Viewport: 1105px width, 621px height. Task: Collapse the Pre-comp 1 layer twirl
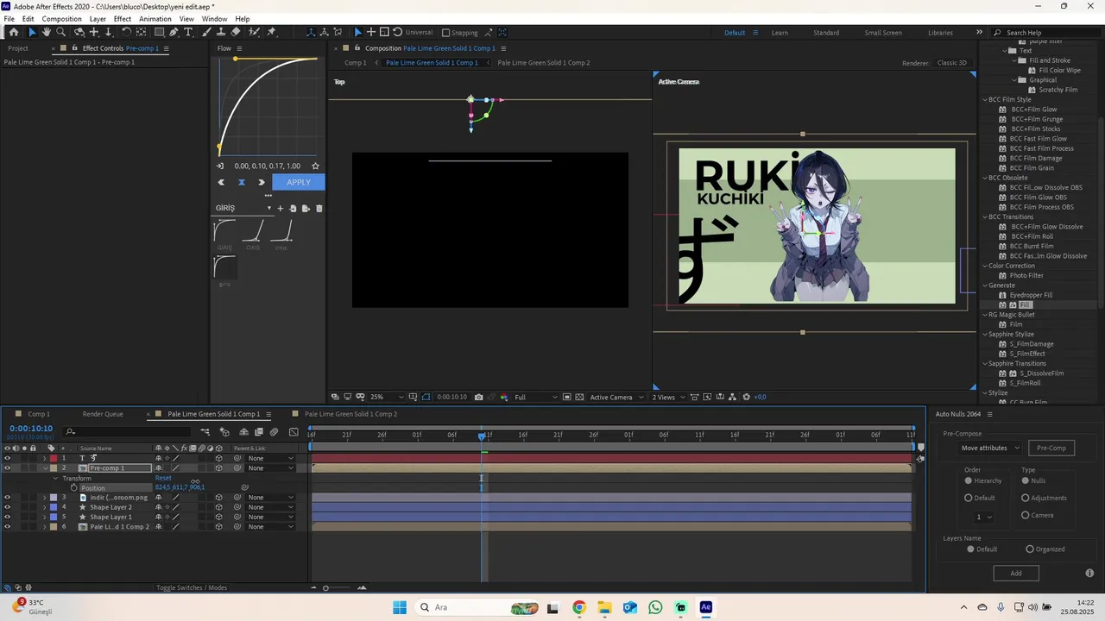click(45, 468)
